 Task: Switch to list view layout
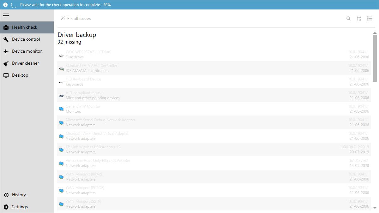coord(370,18)
